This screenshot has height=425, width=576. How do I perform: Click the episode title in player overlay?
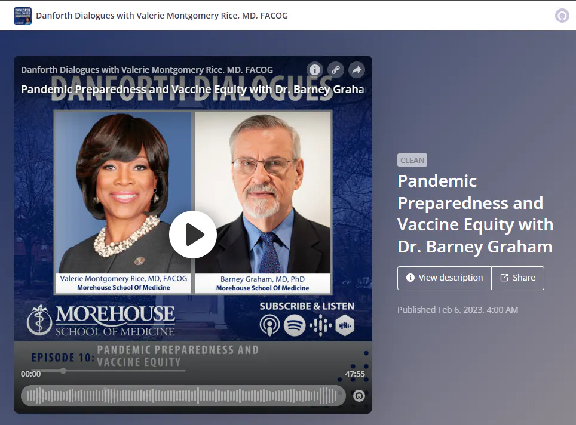coord(192,89)
